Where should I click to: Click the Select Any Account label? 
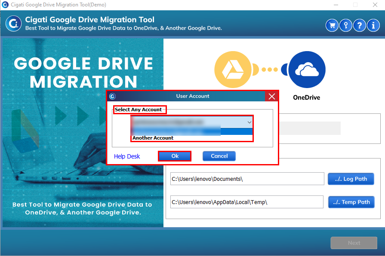138,110
